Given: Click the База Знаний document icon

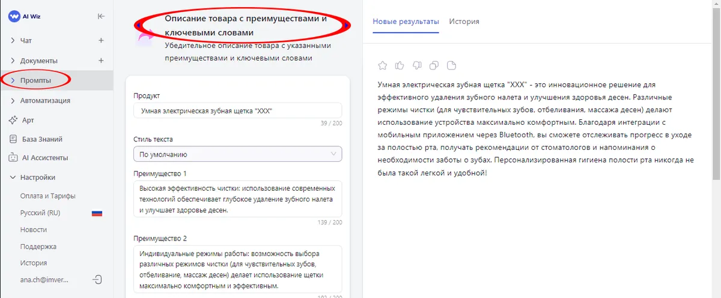Looking at the screenshot, I should click(x=13, y=139).
